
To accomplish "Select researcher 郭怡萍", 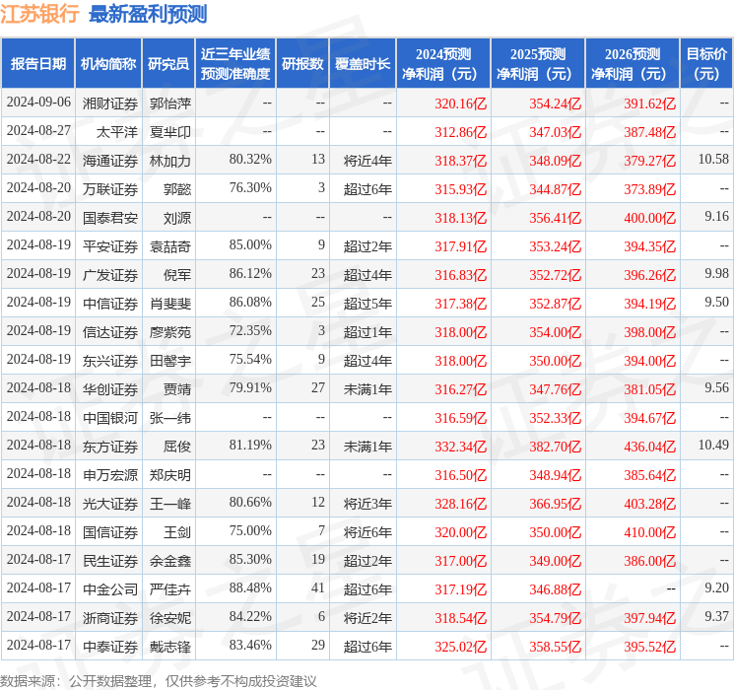I will (x=170, y=103).
